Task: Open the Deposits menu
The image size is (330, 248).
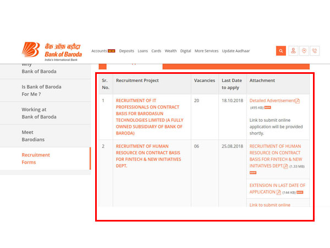Action: pos(127,51)
